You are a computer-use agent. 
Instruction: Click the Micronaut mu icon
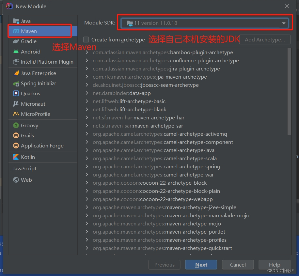pos(16,104)
